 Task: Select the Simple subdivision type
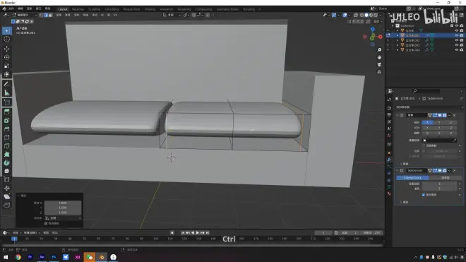446,177
